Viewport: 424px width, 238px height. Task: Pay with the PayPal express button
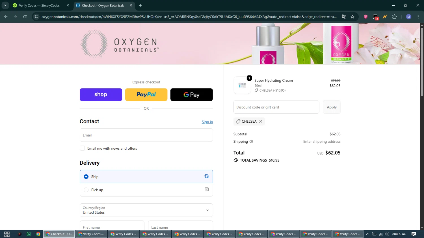[146, 94]
